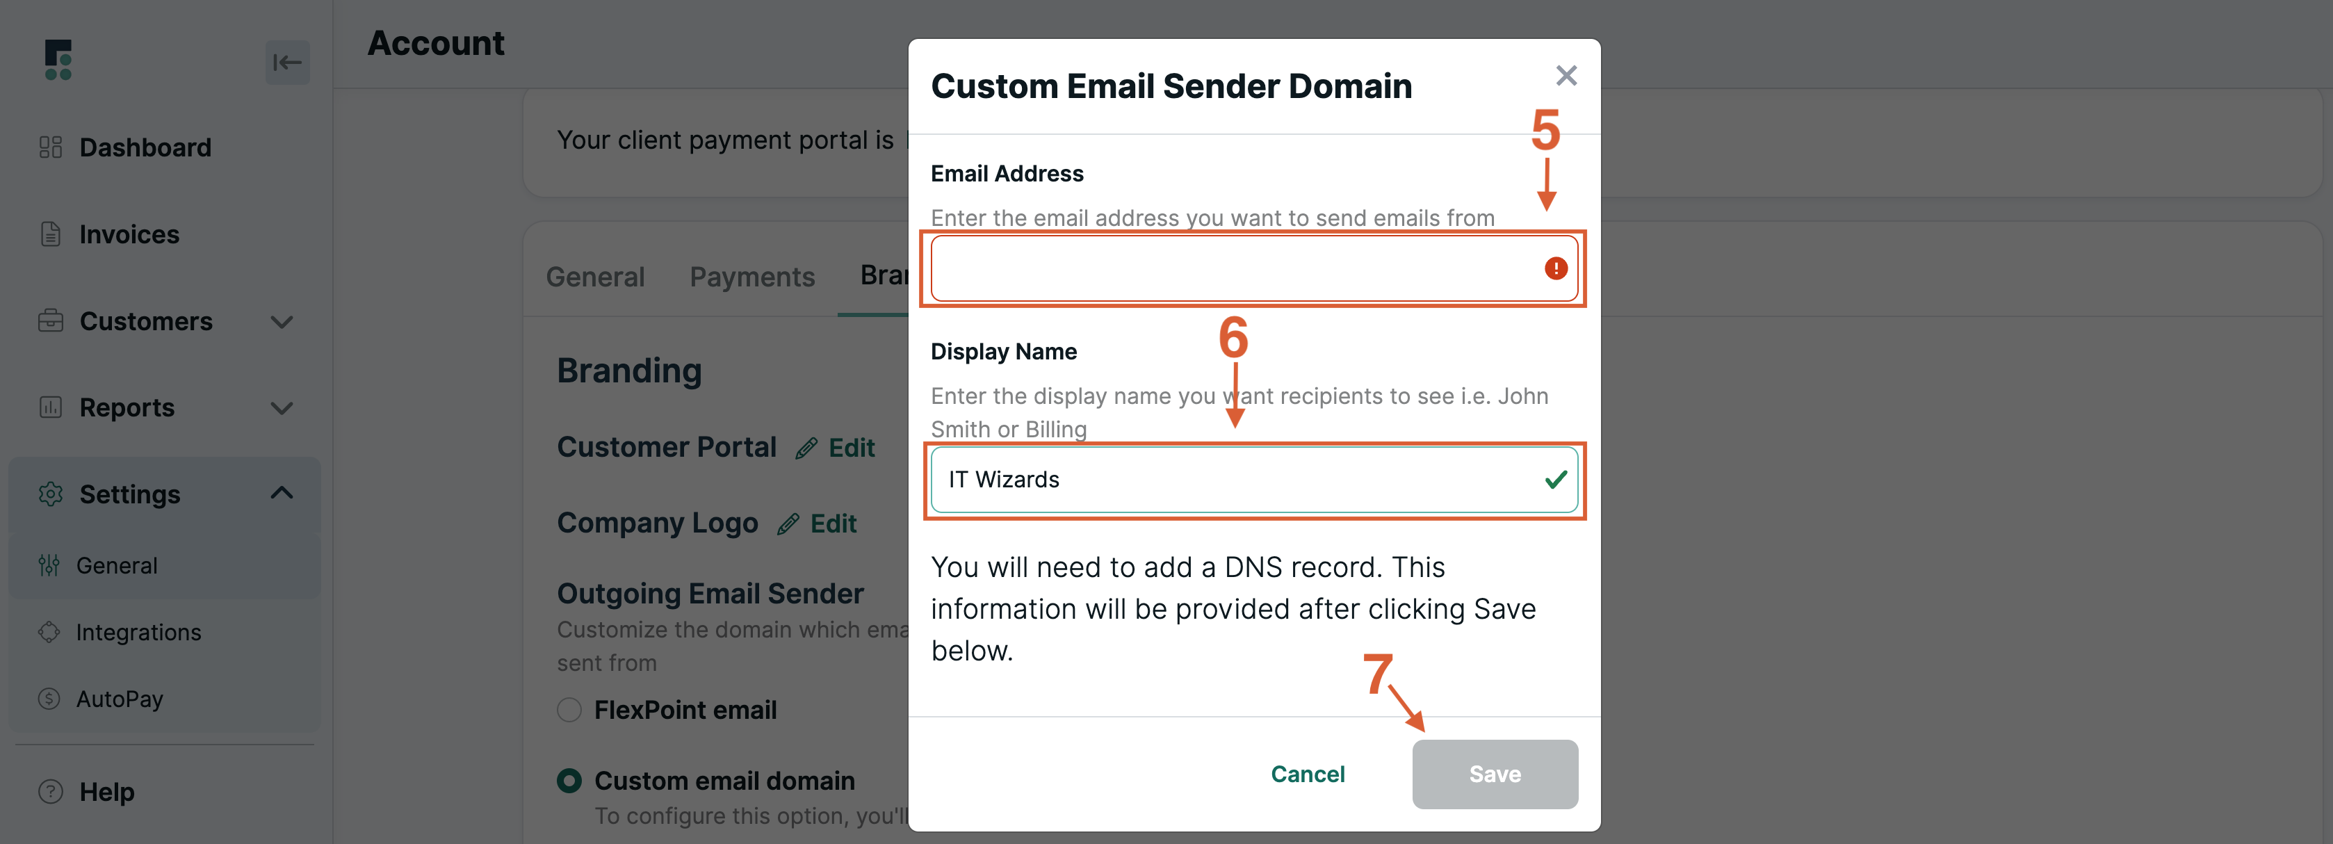Open AutoPay with its dollar icon
The image size is (2333, 844).
tap(51, 698)
